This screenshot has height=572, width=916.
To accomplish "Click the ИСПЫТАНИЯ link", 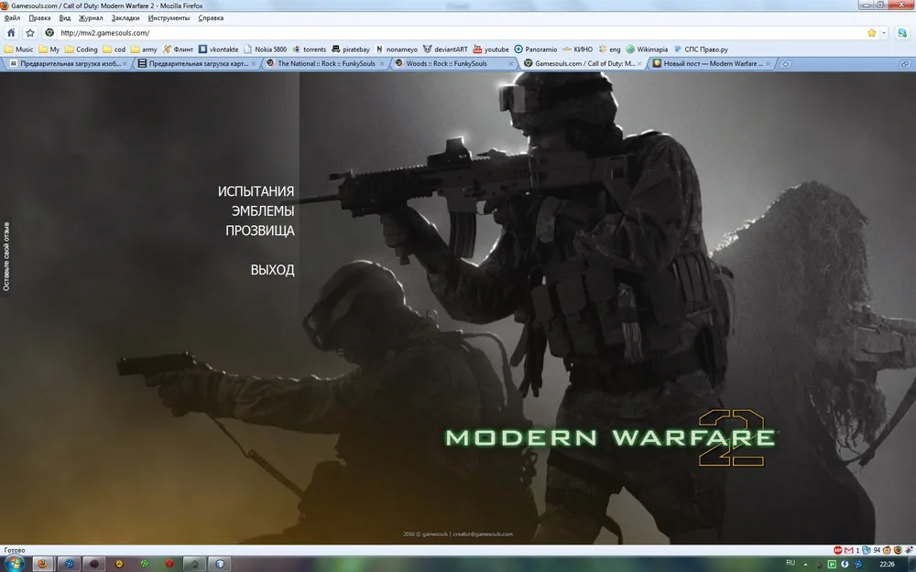I will click(x=256, y=191).
